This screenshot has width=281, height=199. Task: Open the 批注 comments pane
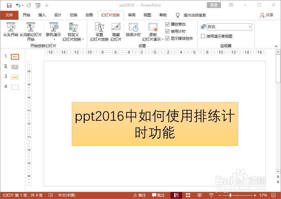(x=159, y=195)
